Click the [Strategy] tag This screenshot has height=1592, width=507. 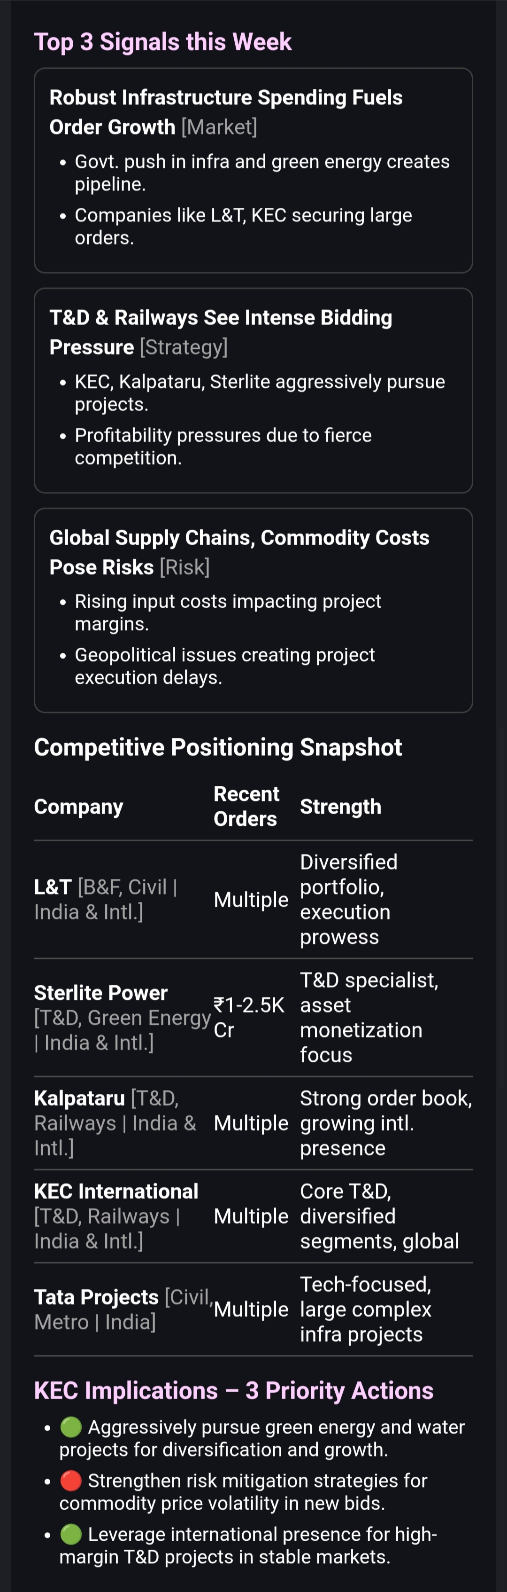click(184, 347)
